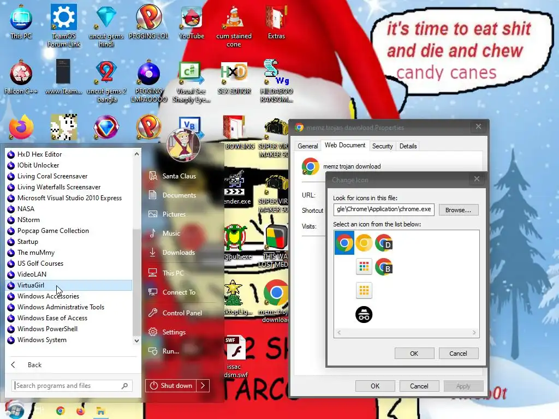Viewport: 559px width, 419px height.
Task: Select the Falcon C++ desktop icon
Action: 21,77
